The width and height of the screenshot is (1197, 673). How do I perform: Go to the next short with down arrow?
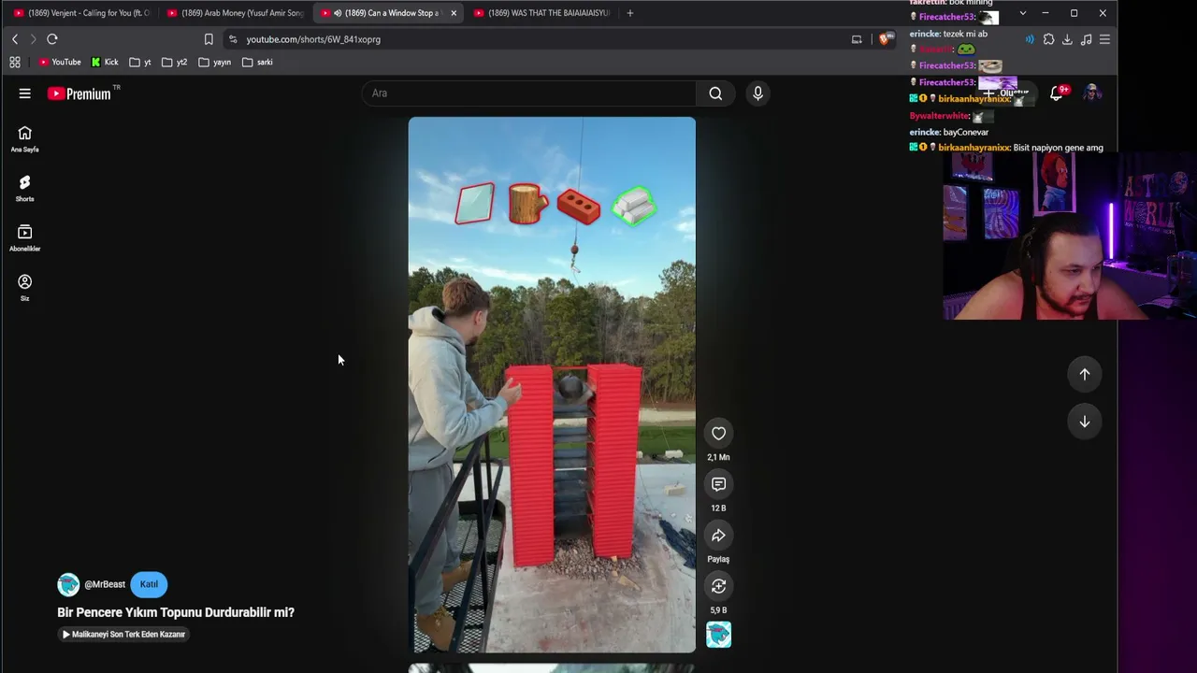coord(1085,422)
